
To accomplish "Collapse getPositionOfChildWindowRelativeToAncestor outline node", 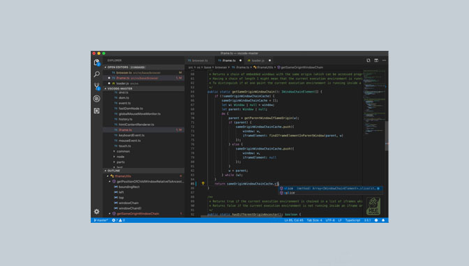I will click(x=110, y=182).
